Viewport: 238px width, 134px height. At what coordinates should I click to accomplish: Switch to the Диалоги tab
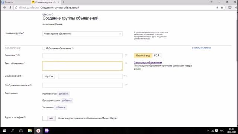coord(15,2)
